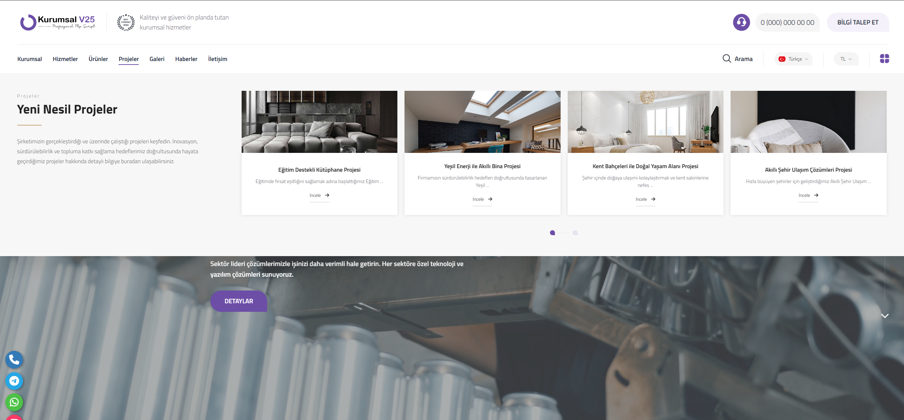This screenshot has height=420, width=904.
Task: Open the Türkçe language dropdown
Action: [793, 59]
